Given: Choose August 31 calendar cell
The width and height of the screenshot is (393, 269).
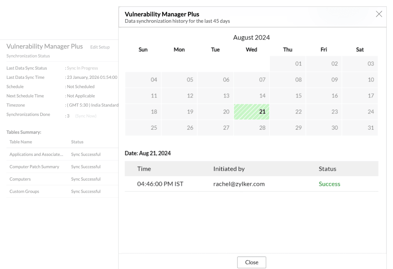Looking at the screenshot, I should click(x=360, y=128).
